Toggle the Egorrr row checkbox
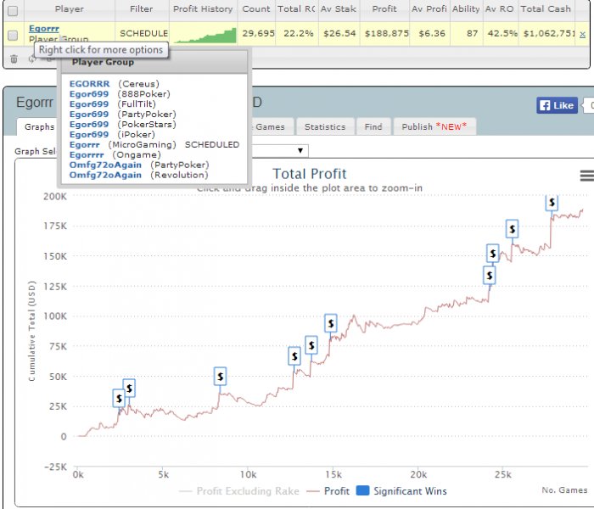Viewport: 594px width, 509px height. coord(13,36)
